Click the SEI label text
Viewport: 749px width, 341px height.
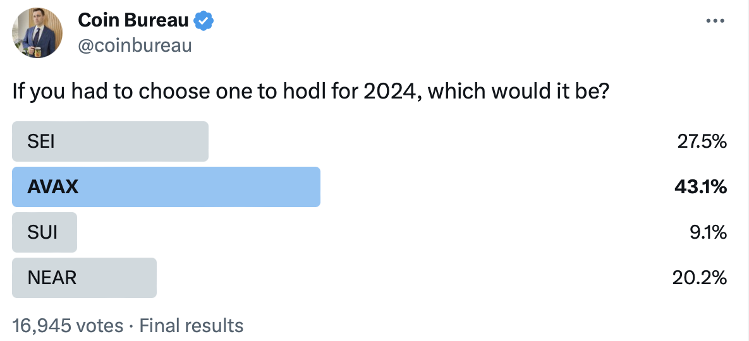pyautogui.click(x=40, y=141)
